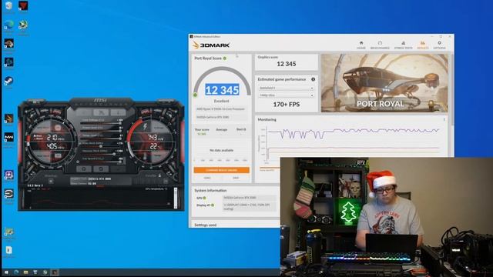
Task: Open the 3DMark Options tab
Action: pos(439,45)
